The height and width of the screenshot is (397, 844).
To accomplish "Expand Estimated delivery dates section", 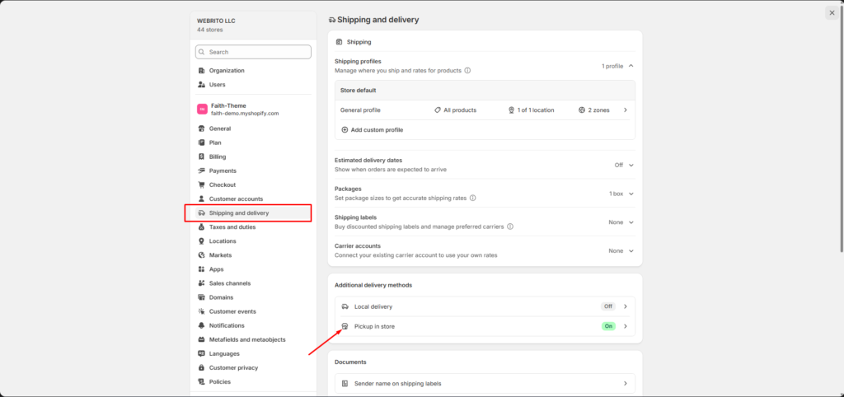I will point(631,166).
